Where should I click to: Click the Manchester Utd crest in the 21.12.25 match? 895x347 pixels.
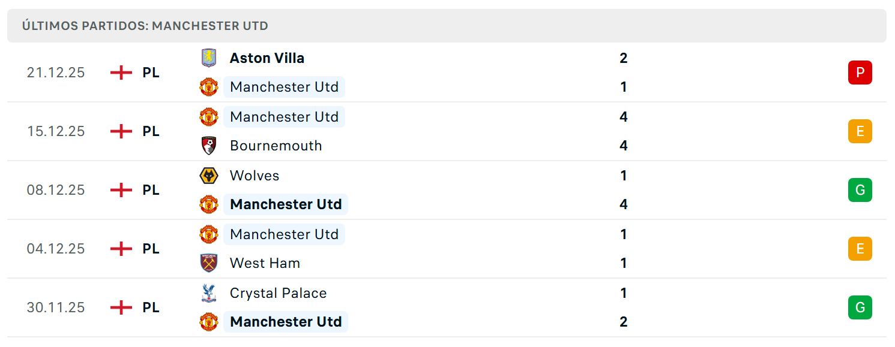[208, 87]
